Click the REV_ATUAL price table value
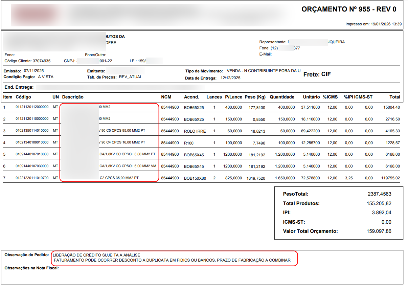This screenshot has width=408, height=290. (131, 77)
